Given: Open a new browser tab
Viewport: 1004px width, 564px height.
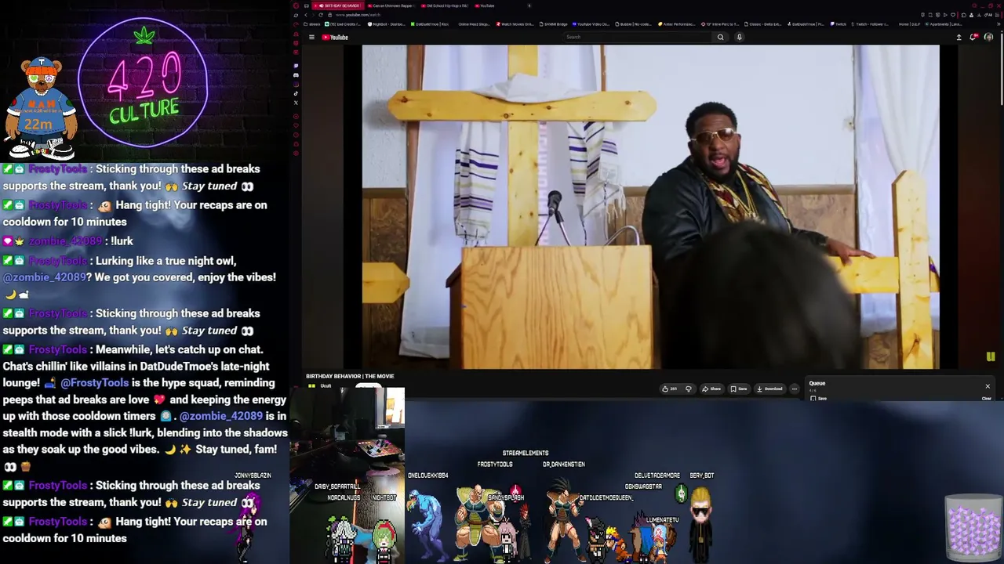Looking at the screenshot, I should click(x=529, y=5).
